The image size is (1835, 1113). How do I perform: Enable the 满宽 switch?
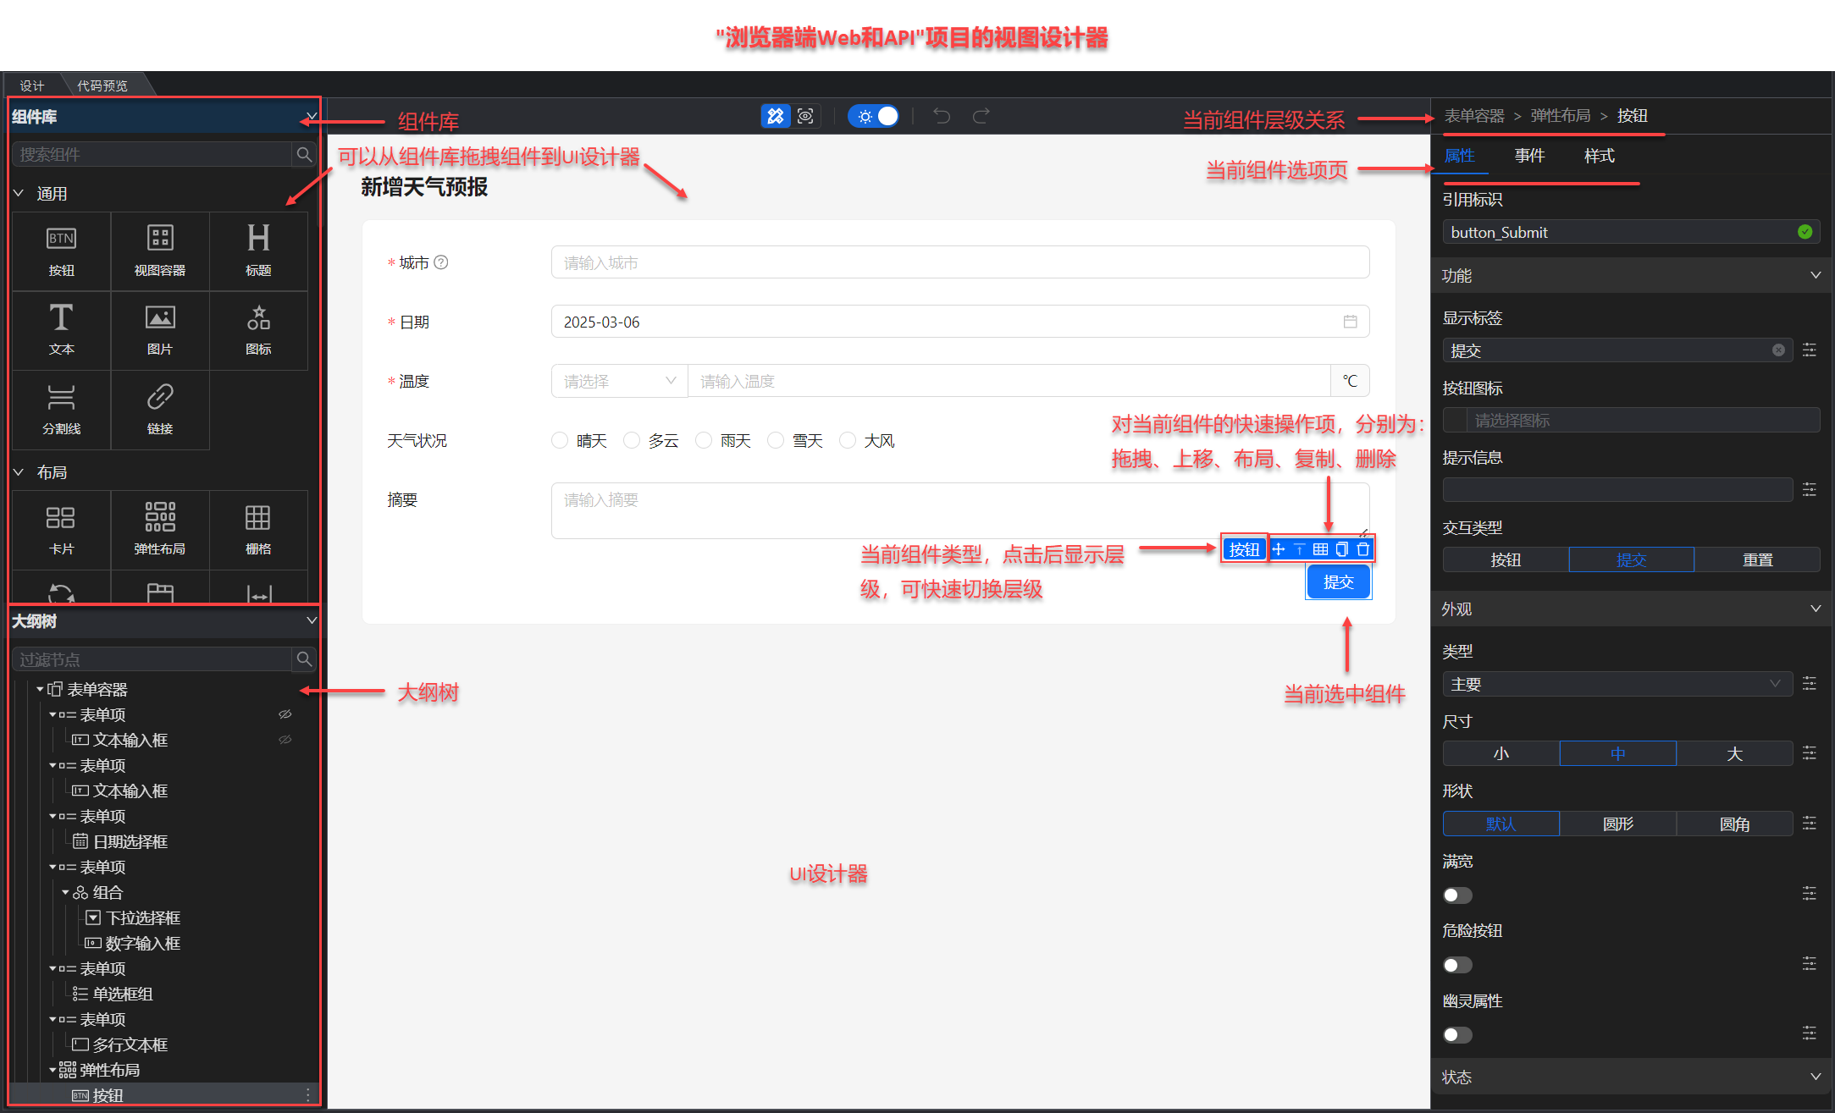click(x=1456, y=895)
